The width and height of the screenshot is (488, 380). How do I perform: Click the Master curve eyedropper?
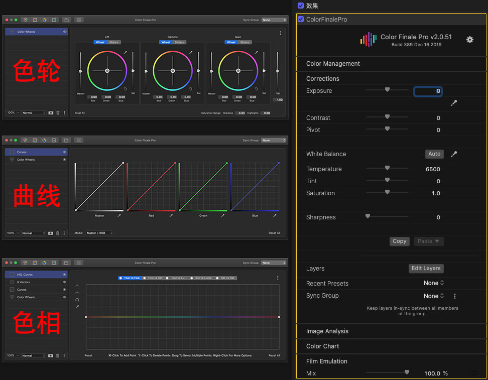pos(119,216)
